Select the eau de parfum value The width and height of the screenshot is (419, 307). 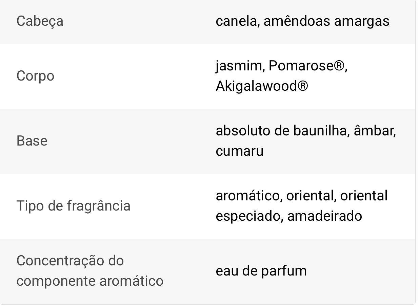[261, 271]
